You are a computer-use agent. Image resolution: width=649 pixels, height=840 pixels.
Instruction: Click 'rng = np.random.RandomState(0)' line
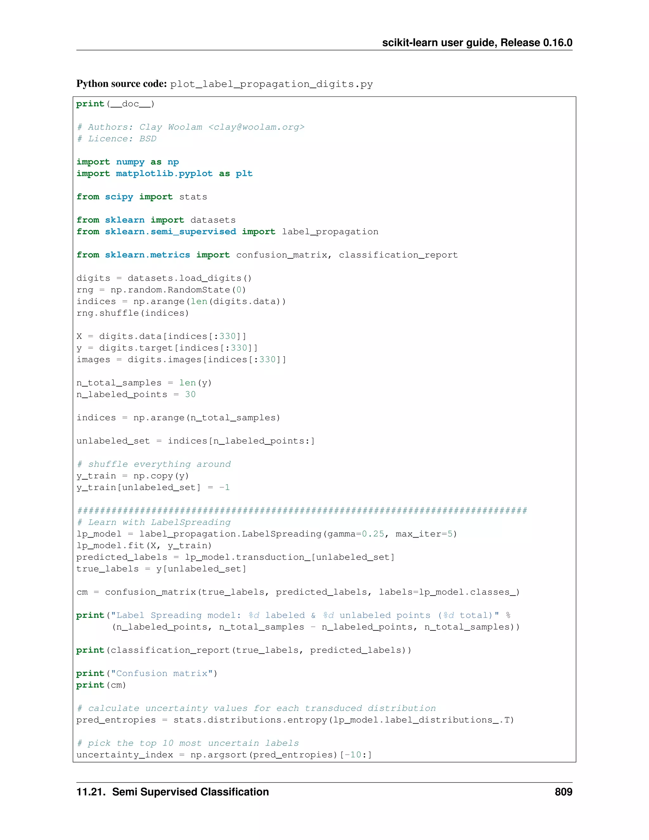(161, 290)
